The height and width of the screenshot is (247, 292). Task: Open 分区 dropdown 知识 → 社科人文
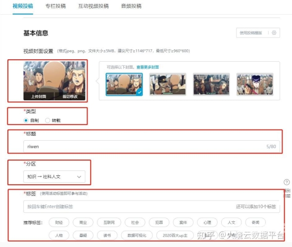pyautogui.click(x=54, y=176)
